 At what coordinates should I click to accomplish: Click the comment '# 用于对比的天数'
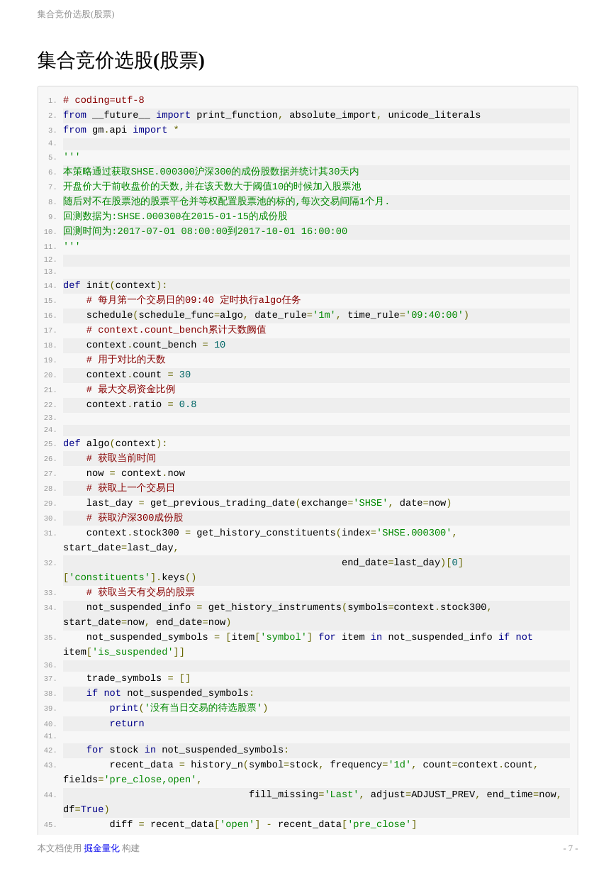click(x=126, y=360)
